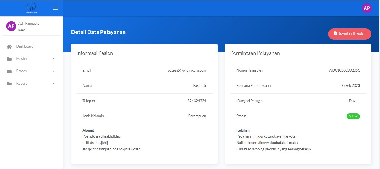This screenshot has width=380, height=169.
Task: Click the sidebar AP profile avatar
Action: pos(11,26)
